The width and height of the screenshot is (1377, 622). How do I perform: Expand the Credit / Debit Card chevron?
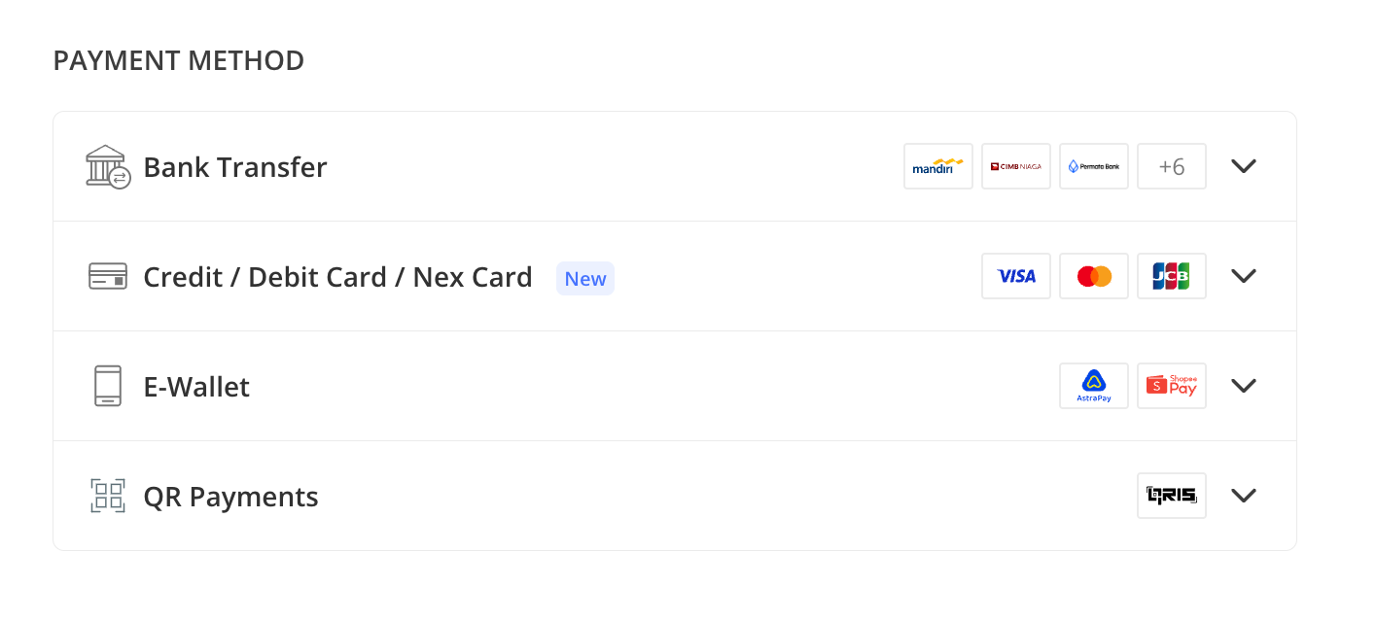pos(1243,276)
